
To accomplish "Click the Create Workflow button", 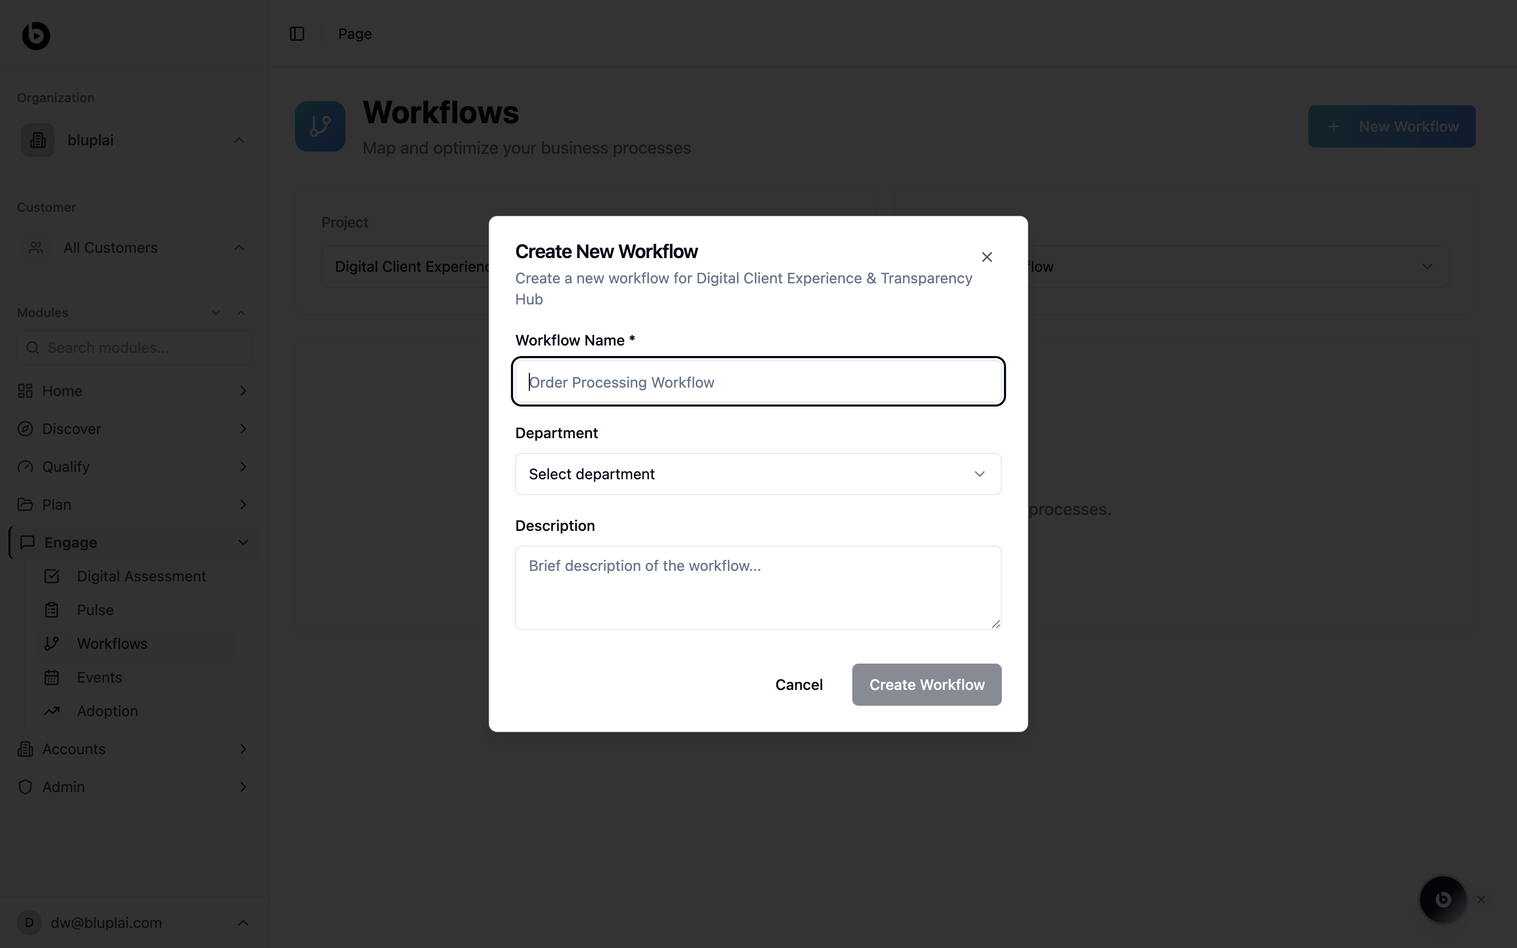I will click(x=927, y=685).
